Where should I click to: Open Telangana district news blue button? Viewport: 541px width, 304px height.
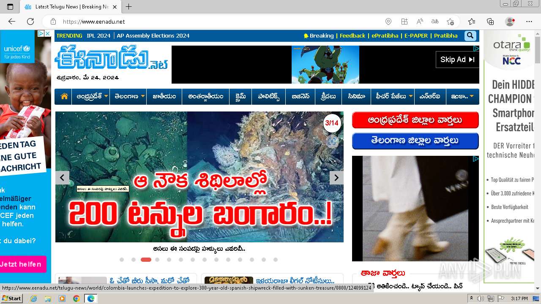(415, 141)
